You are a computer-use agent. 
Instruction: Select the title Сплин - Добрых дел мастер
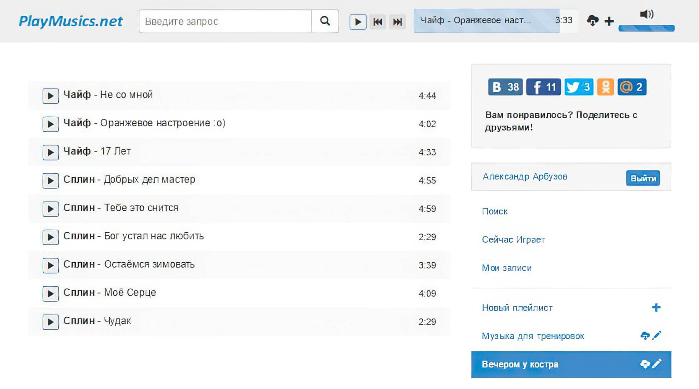[129, 180]
